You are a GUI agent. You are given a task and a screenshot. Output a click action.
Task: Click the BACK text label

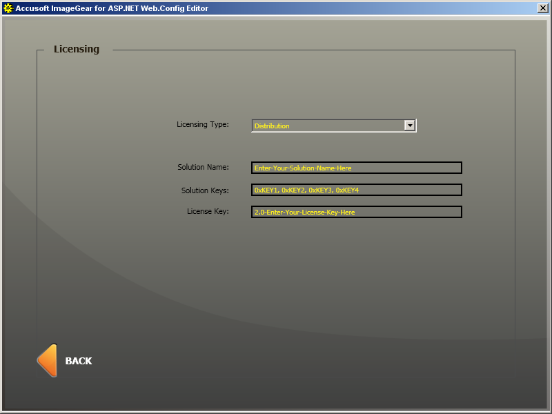(x=78, y=361)
